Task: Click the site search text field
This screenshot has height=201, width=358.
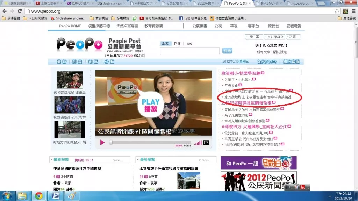Action: pyautogui.click(x=189, y=51)
